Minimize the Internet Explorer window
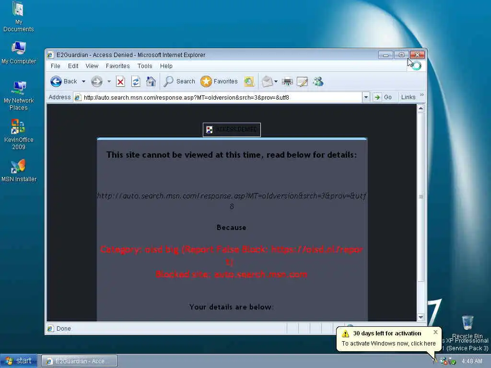Screen dimensions: 491x368 pyautogui.click(x=386, y=55)
